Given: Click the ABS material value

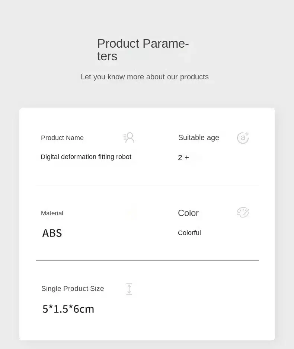Looking at the screenshot, I should point(52,233).
